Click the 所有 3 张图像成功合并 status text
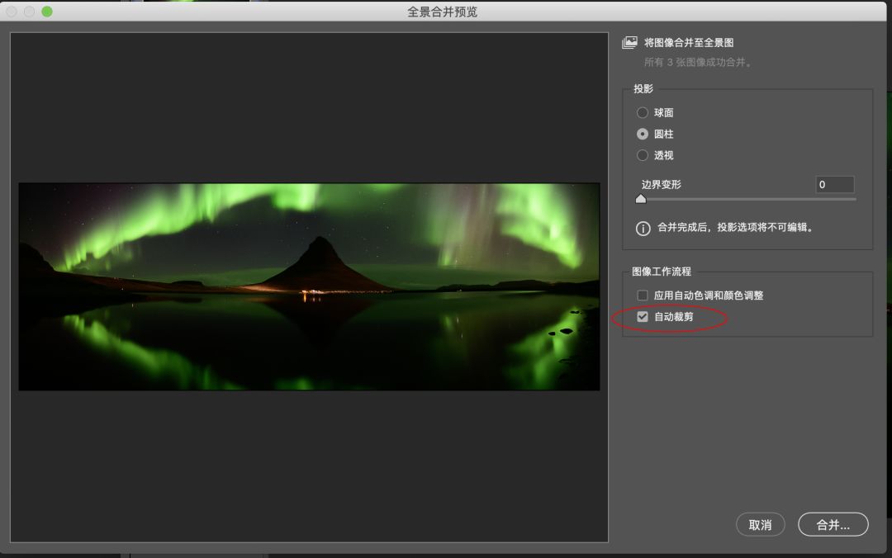This screenshot has height=558, width=892. click(x=699, y=62)
